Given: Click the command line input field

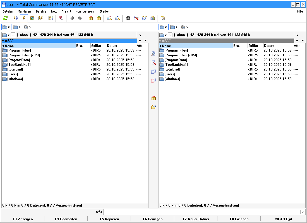Looking at the screenshot, I should [202, 212].
